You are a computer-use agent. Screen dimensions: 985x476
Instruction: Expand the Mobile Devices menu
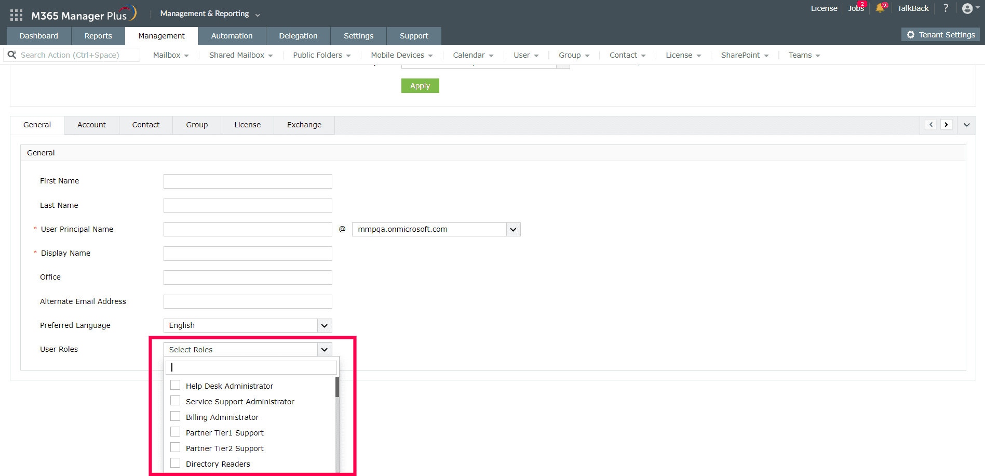pos(402,55)
